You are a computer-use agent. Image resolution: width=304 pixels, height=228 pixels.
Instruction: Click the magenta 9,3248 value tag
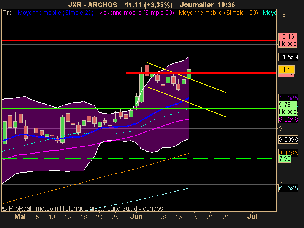coord(288,119)
